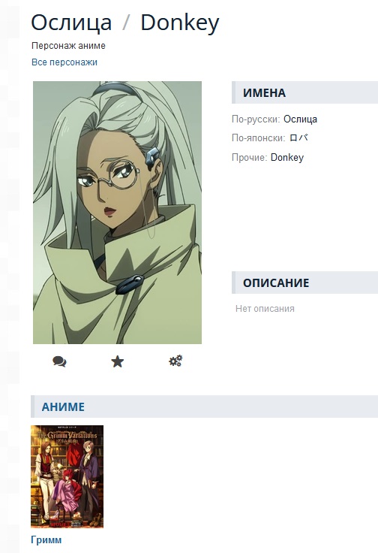Open the АНИМЕ section header link
The width and height of the screenshot is (378, 553).
(63, 406)
